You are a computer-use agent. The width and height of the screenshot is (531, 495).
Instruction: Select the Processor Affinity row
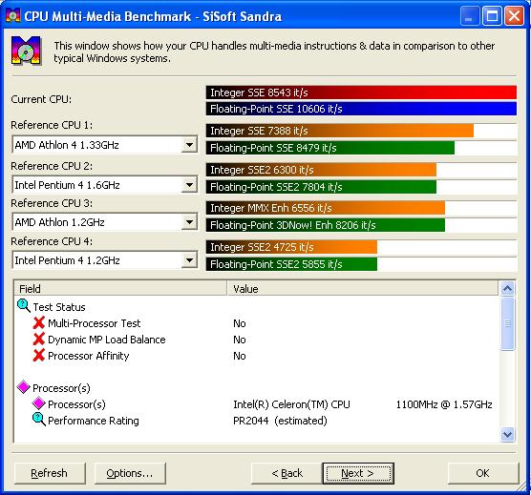(x=257, y=356)
